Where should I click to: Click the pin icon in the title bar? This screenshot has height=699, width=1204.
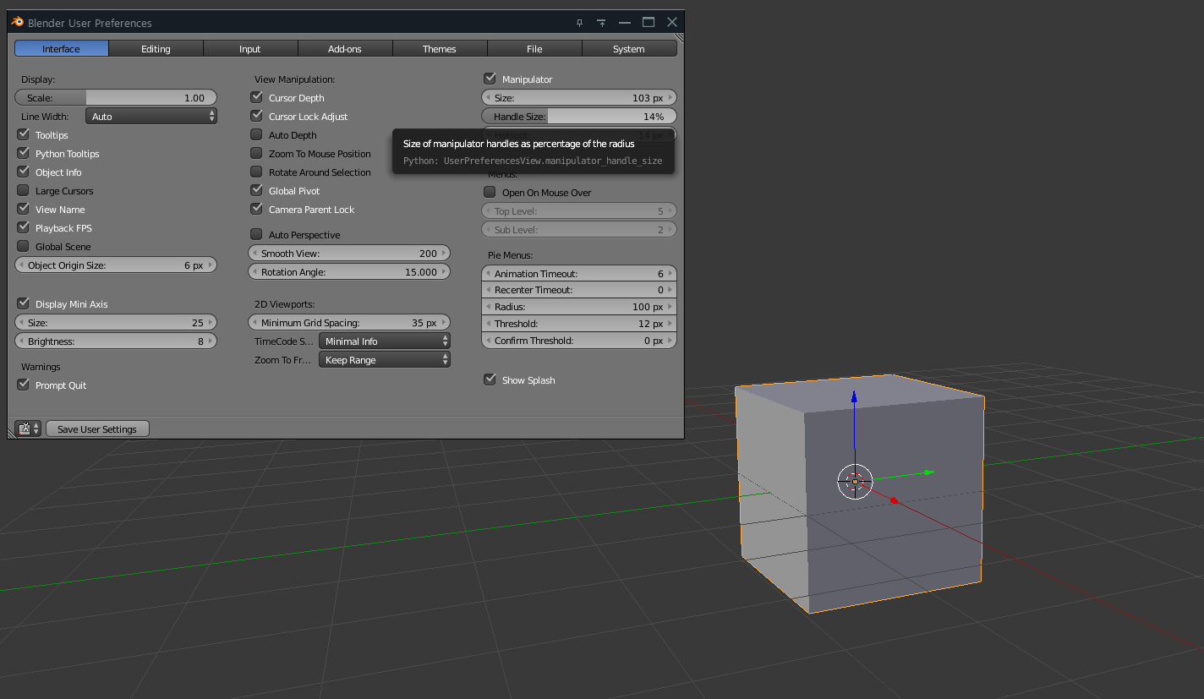(579, 23)
